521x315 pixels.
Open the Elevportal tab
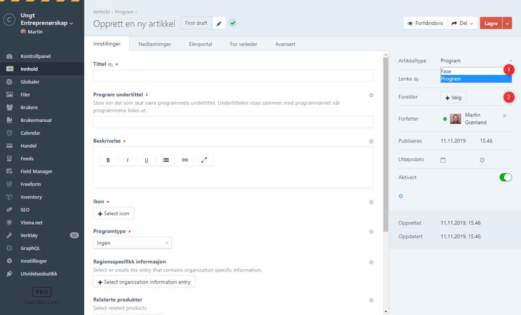(x=200, y=44)
